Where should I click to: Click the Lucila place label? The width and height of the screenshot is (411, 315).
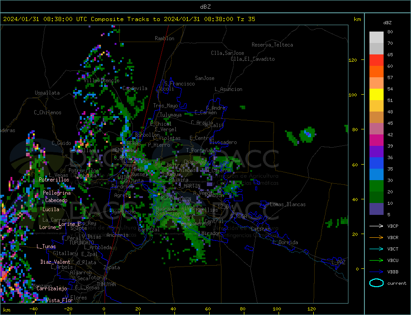click(x=51, y=209)
